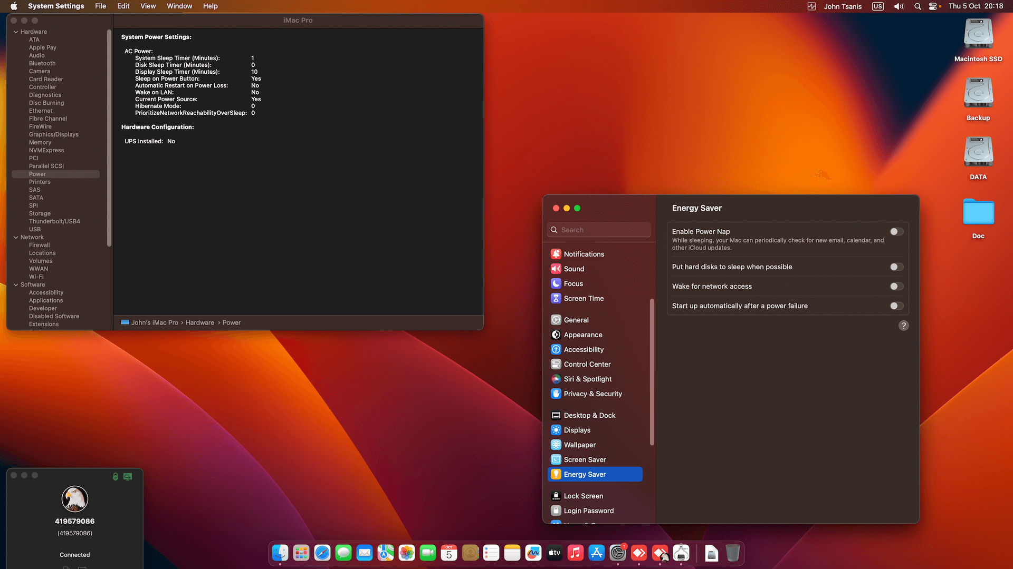Collapse the Network tree section

coord(16,237)
